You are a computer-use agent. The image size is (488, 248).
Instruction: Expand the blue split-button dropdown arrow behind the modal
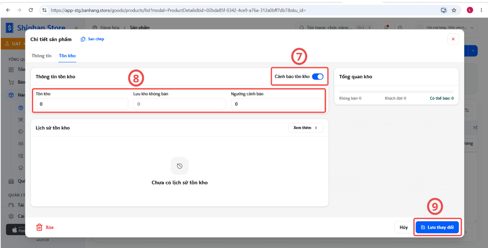point(473,51)
